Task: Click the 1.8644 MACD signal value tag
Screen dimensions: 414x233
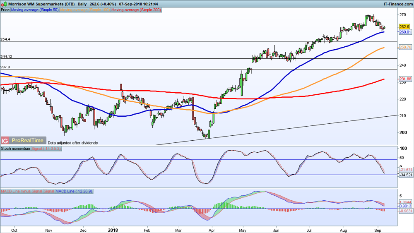Action: pos(405,202)
